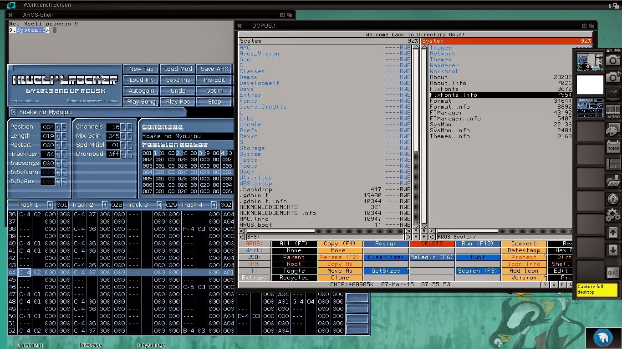Click Load Mod in HivelyTracker
The height and width of the screenshot is (349, 622).
[x=178, y=69]
